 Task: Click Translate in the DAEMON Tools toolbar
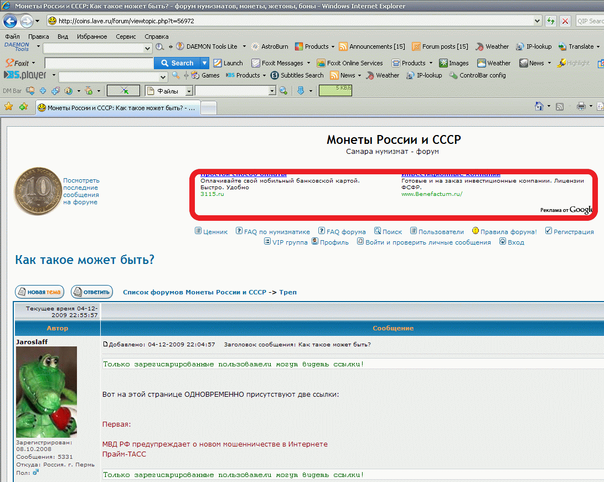click(x=576, y=46)
